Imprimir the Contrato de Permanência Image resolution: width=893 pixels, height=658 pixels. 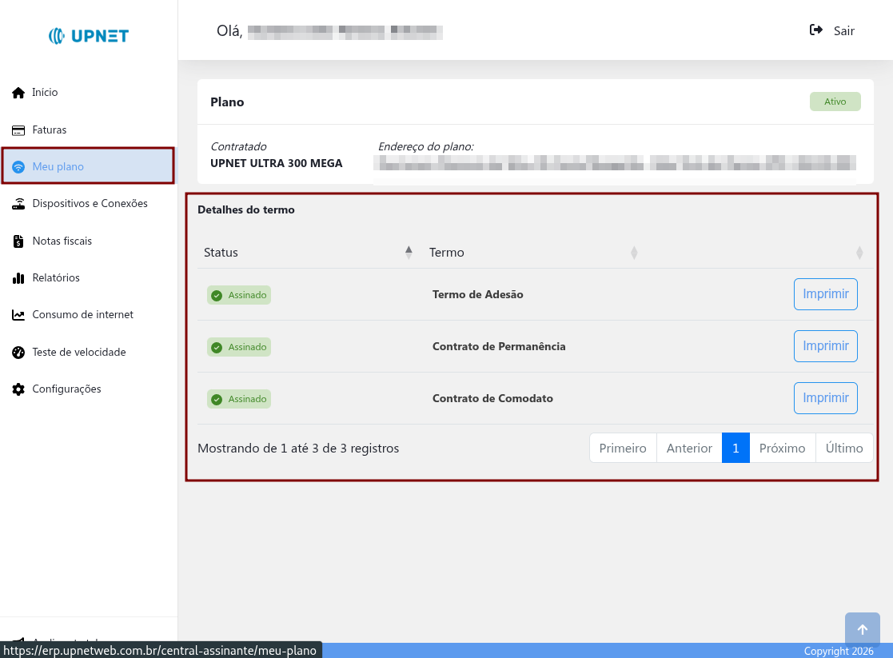[x=825, y=345]
